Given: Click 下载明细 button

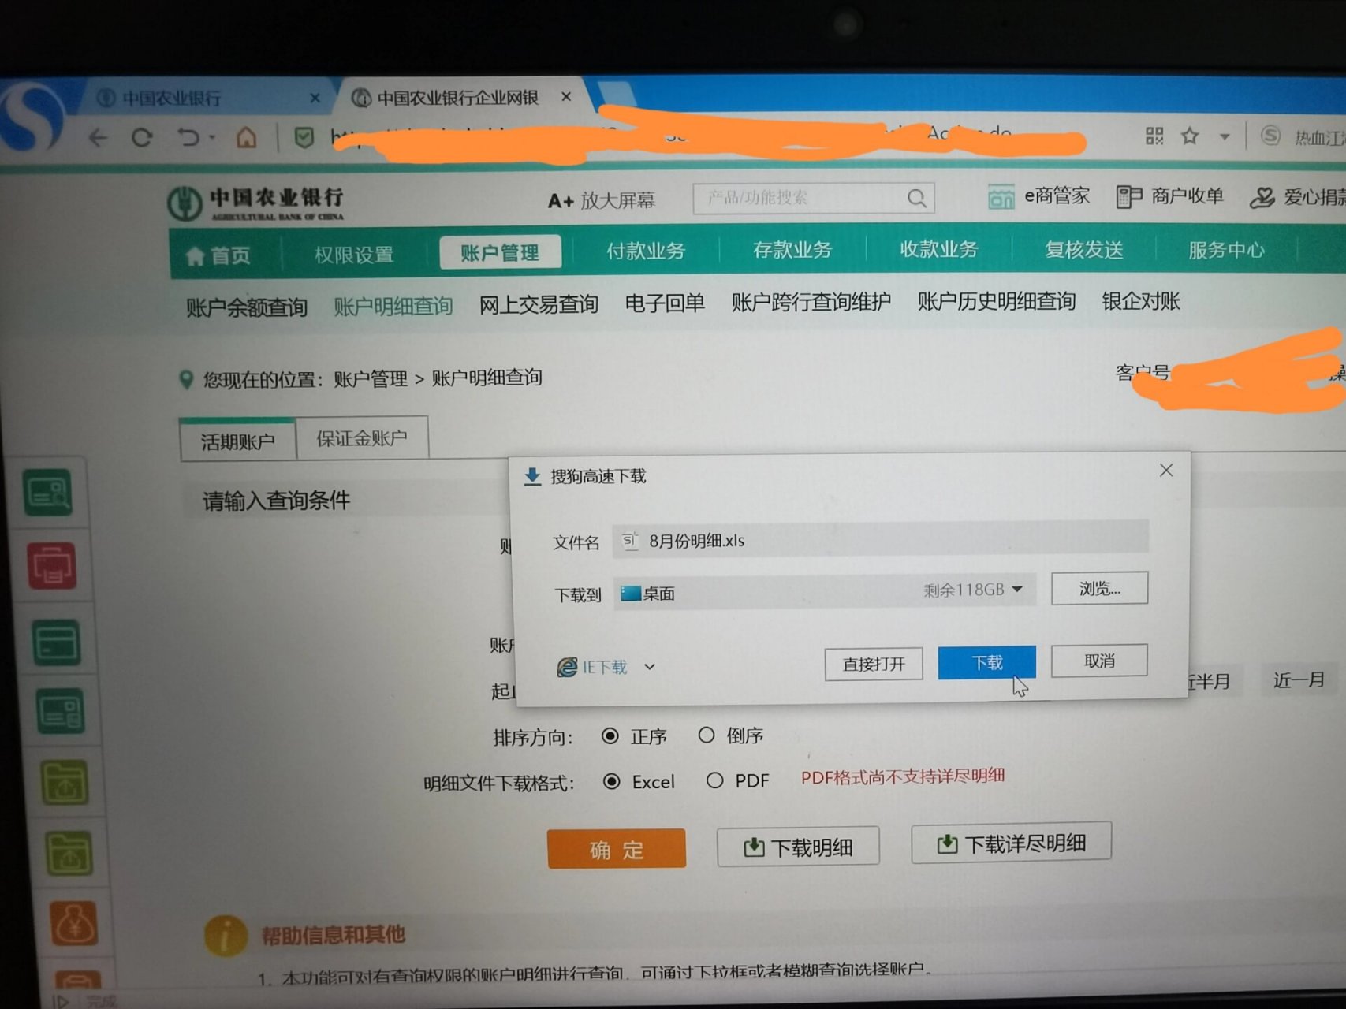Looking at the screenshot, I should click(798, 847).
